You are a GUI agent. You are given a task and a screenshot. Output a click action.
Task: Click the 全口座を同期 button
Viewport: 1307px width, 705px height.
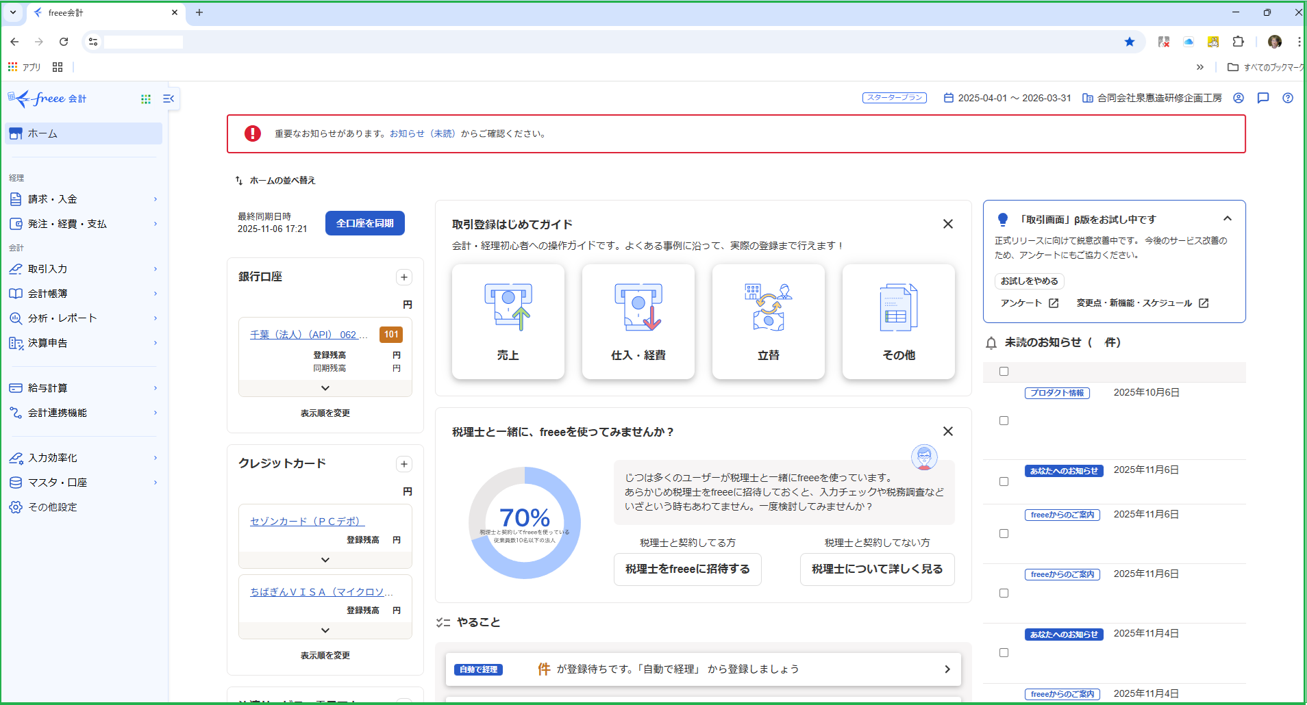tap(364, 223)
